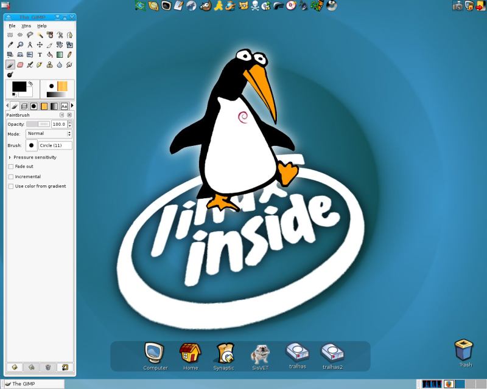Select the Perspective tool

[20, 55]
